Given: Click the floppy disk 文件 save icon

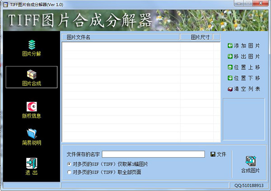Looking at the screenshot, I should 213,154.
